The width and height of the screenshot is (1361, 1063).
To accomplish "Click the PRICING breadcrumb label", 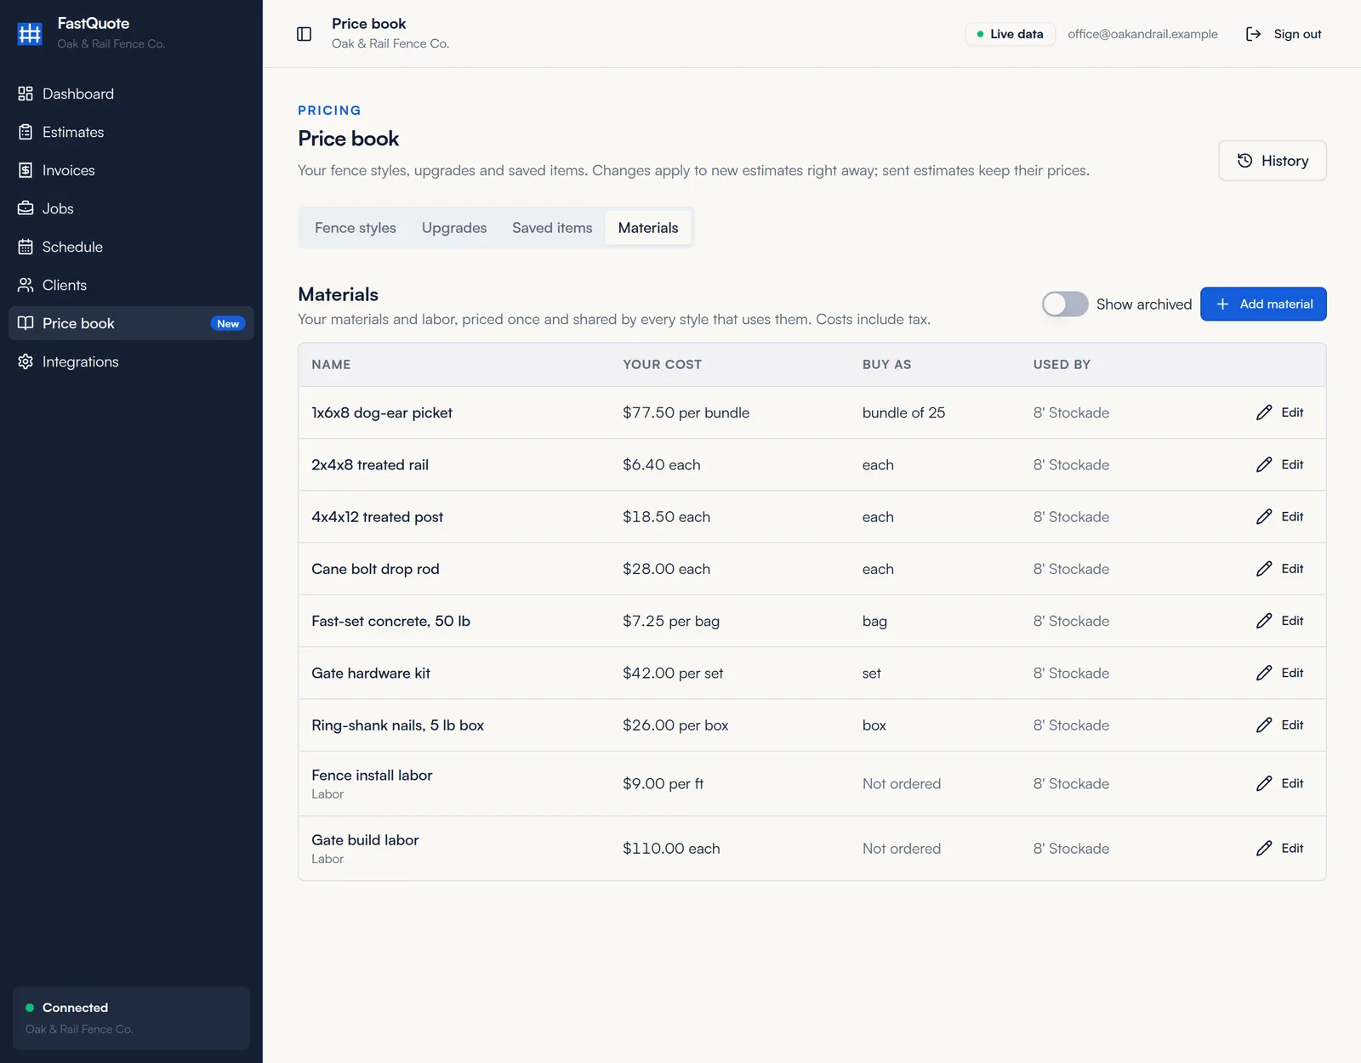I will click(x=329, y=111).
